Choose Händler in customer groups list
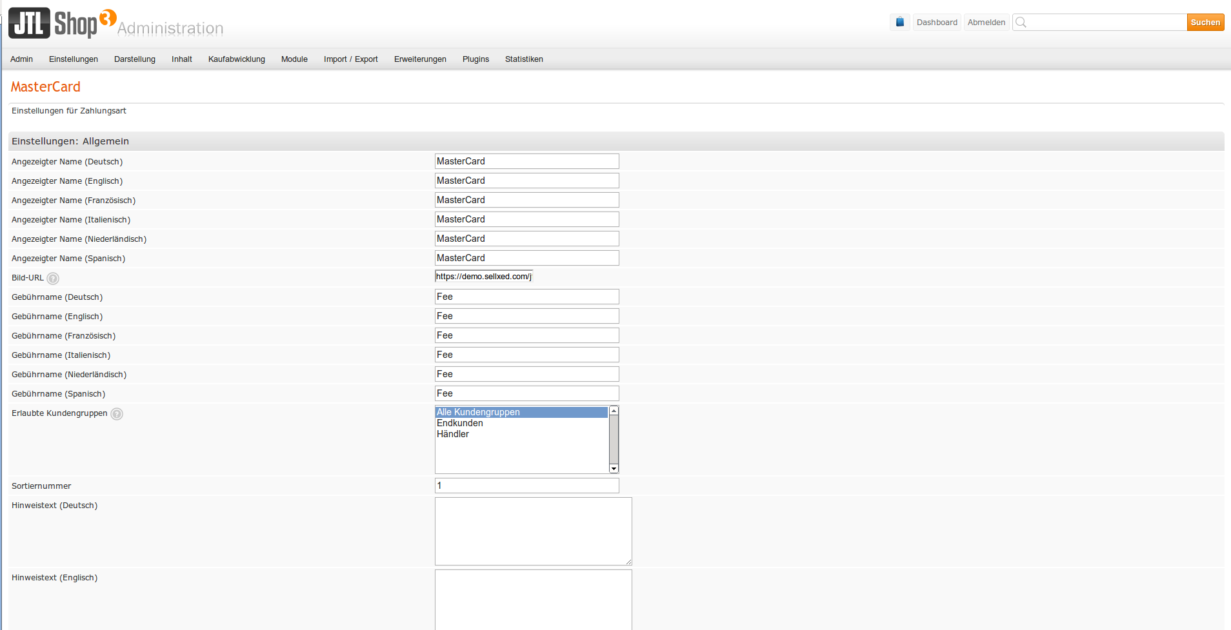The height and width of the screenshot is (630, 1231). click(x=453, y=434)
